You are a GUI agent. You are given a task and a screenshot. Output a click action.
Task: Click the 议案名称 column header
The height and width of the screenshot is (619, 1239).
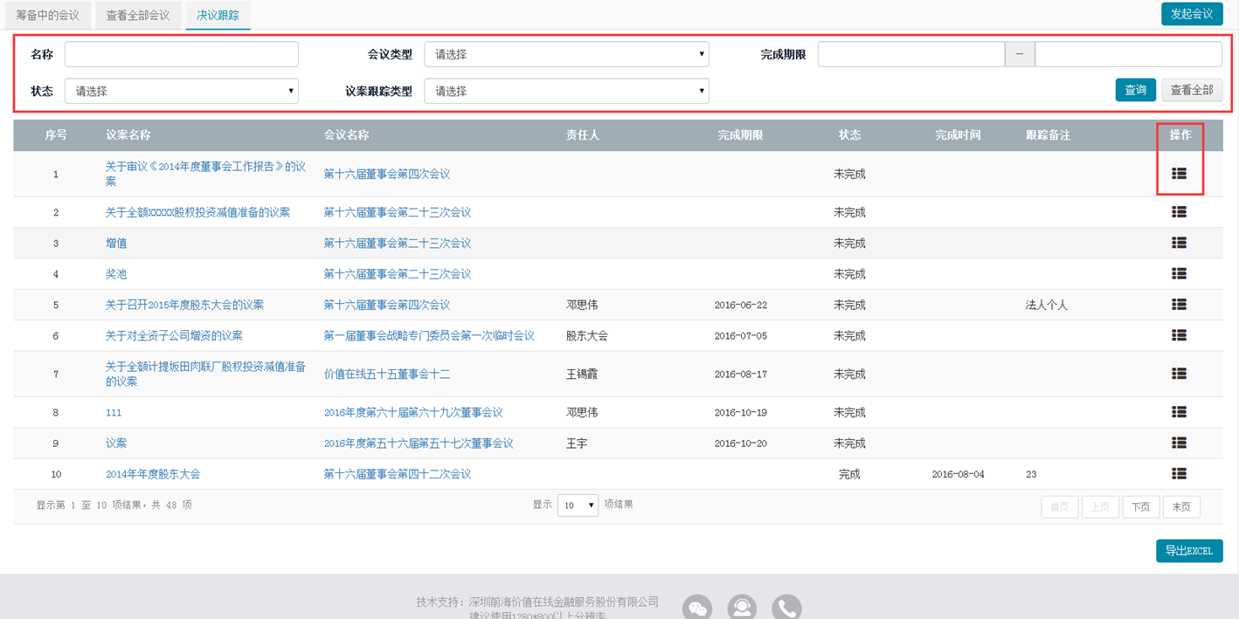128,135
